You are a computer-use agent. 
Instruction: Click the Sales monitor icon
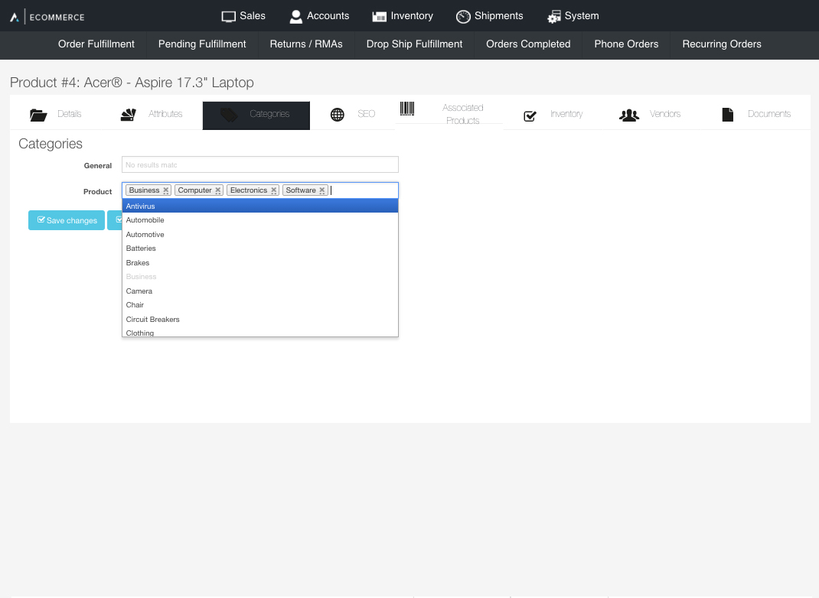tap(229, 17)
